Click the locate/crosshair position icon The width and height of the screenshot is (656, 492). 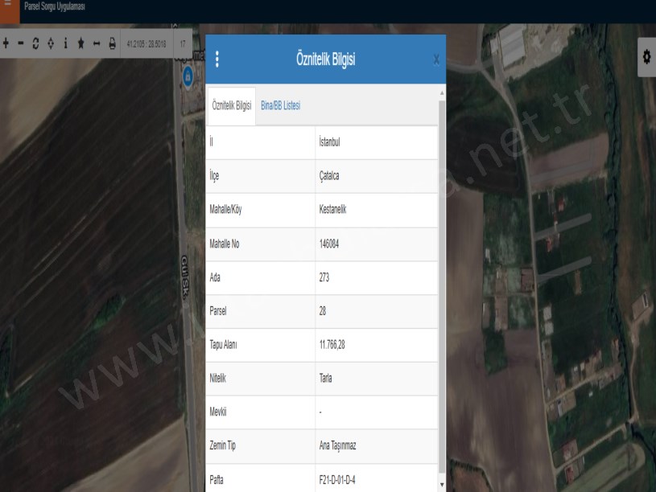point(50,43)
